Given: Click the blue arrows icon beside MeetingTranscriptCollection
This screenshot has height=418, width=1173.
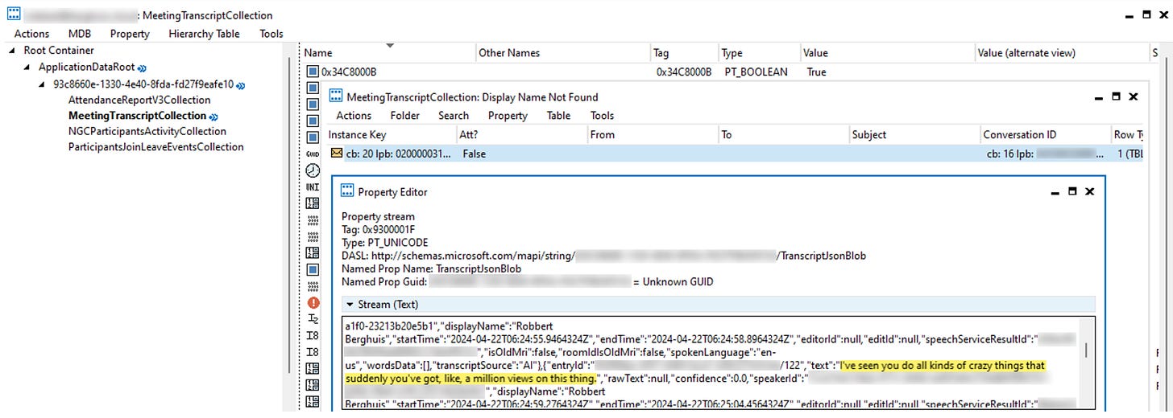Looking at the screenshot, I should coord(213,117).
